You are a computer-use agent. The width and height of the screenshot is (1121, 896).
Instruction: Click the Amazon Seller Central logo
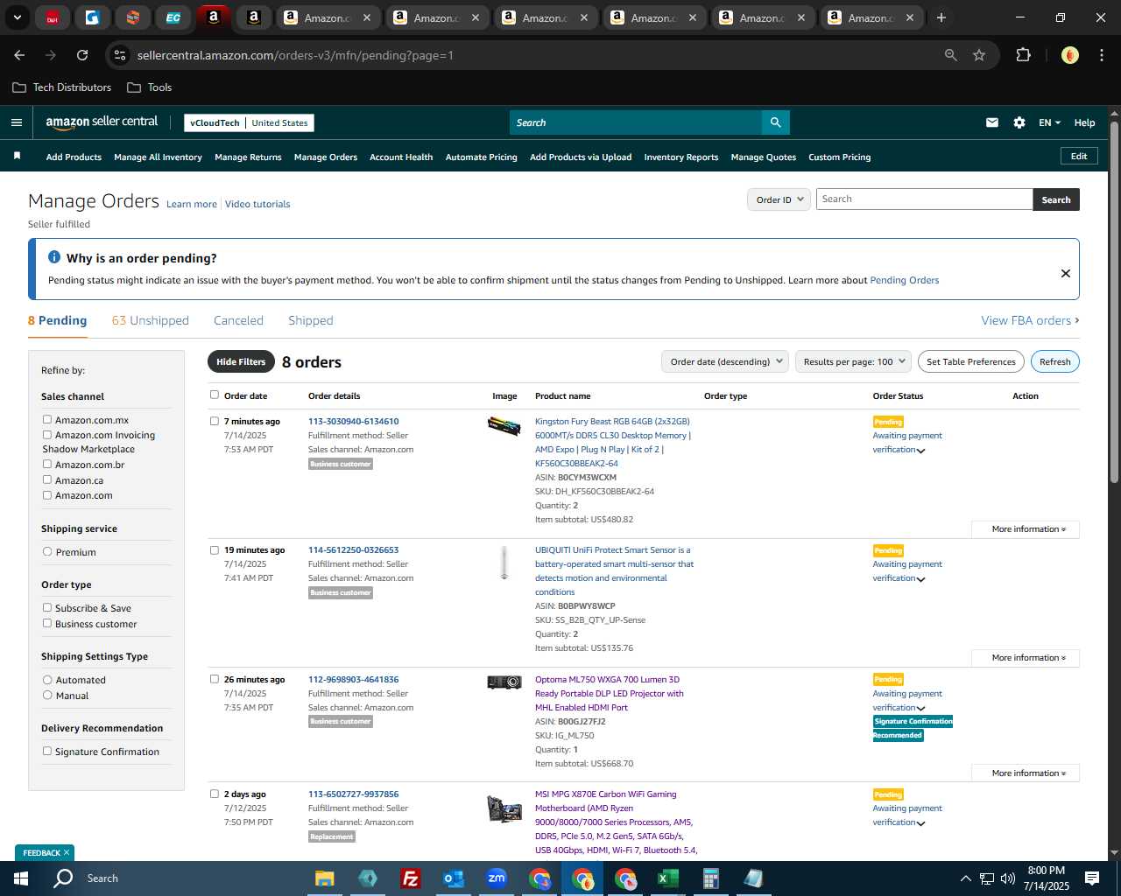coord(102,122)
